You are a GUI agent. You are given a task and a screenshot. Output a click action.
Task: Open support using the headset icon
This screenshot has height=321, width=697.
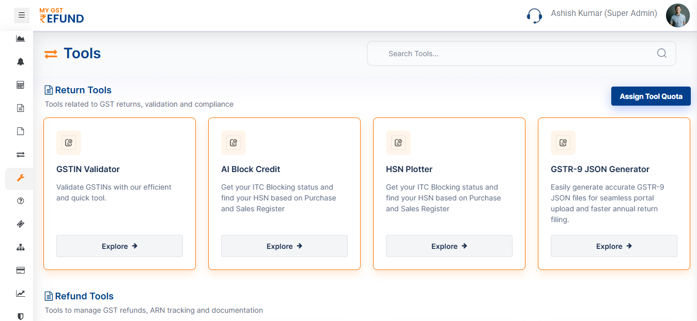(x=534, y=15)
